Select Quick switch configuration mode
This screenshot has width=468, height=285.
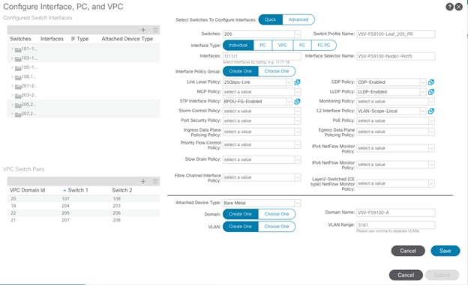tap(271, 19)
